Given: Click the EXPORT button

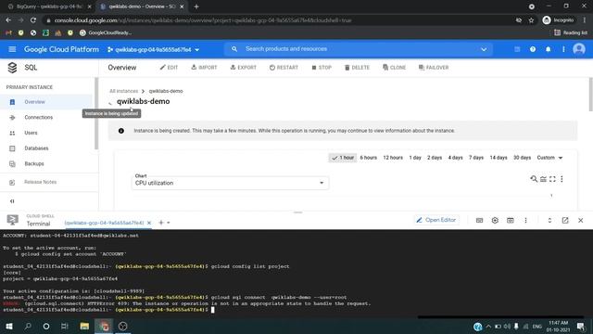Looking at the screenshot, I should (x=243, y=68).
